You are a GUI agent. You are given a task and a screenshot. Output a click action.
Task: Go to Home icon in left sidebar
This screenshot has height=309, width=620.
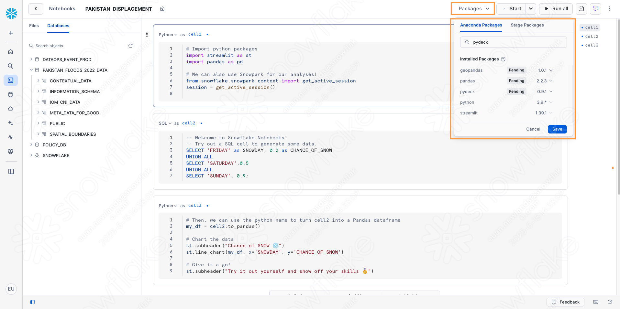[x=11, y=52]
